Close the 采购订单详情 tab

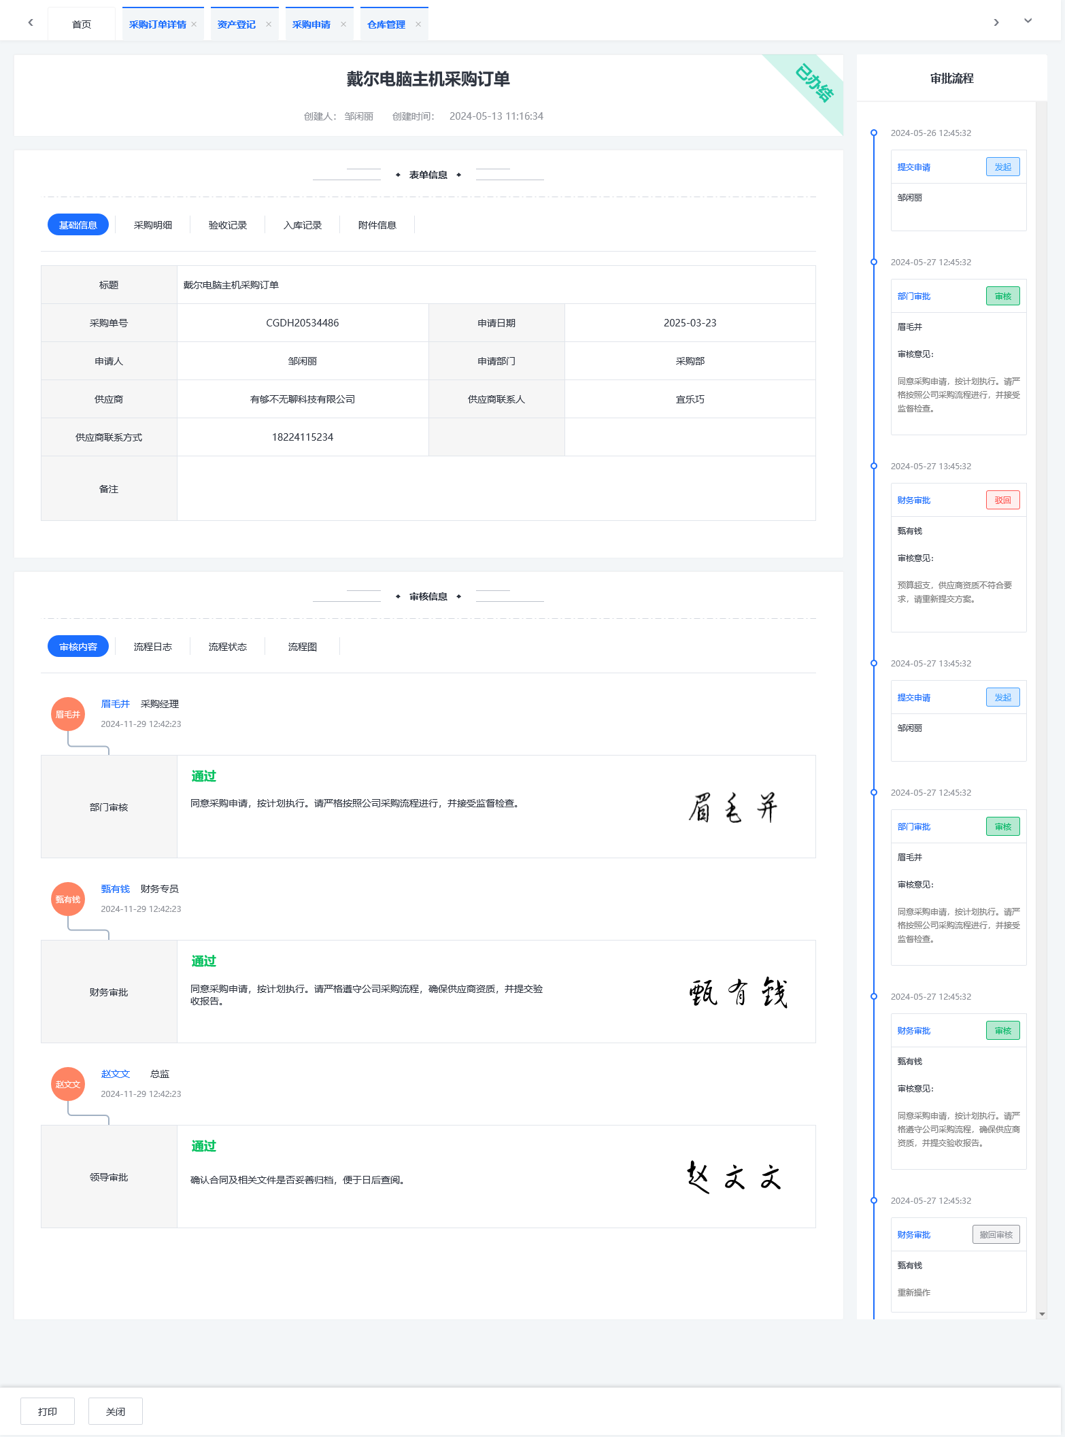pos(194,24)
